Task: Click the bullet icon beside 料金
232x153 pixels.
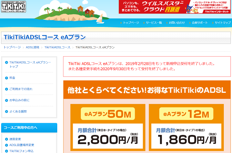Action: 6,78
